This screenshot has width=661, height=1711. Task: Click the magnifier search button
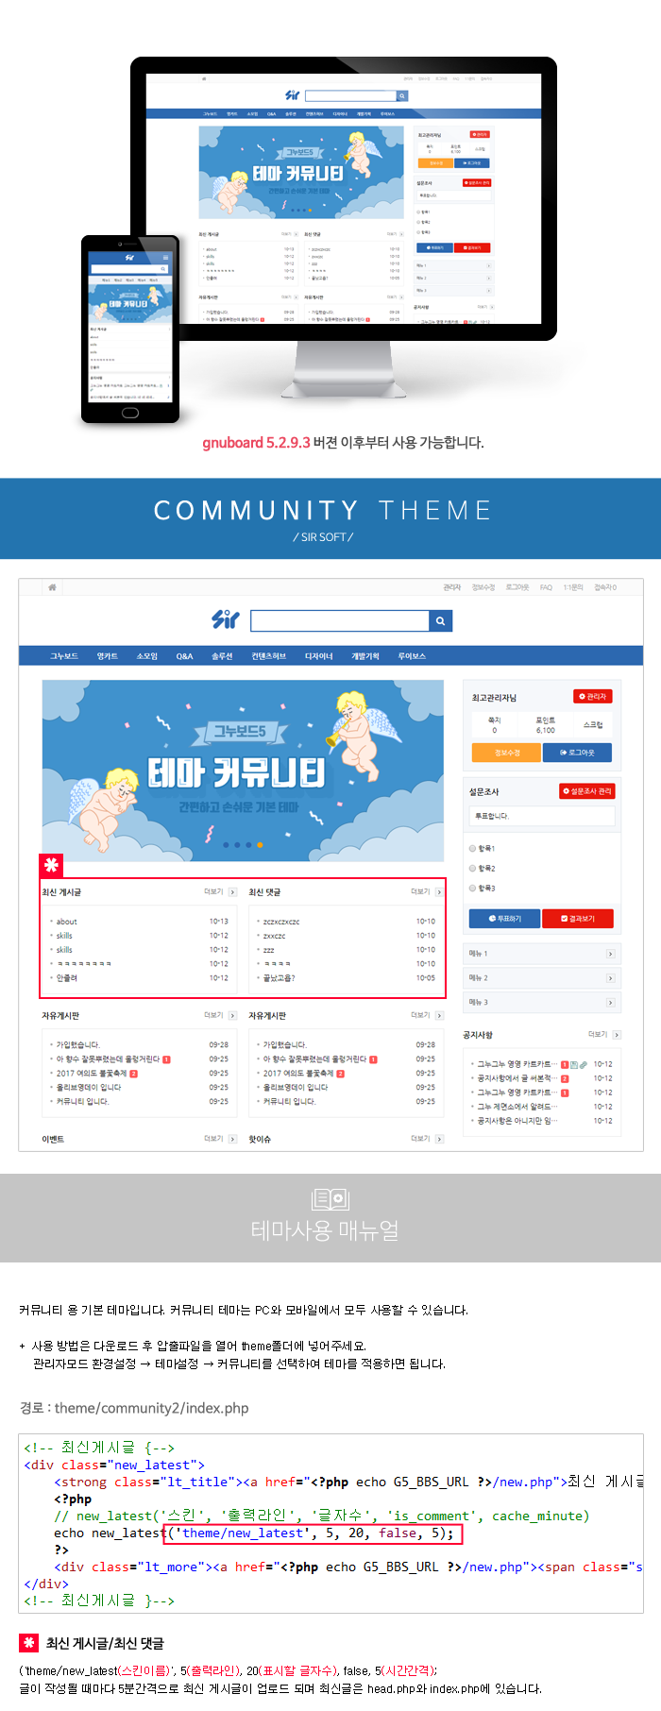[439, 620]
